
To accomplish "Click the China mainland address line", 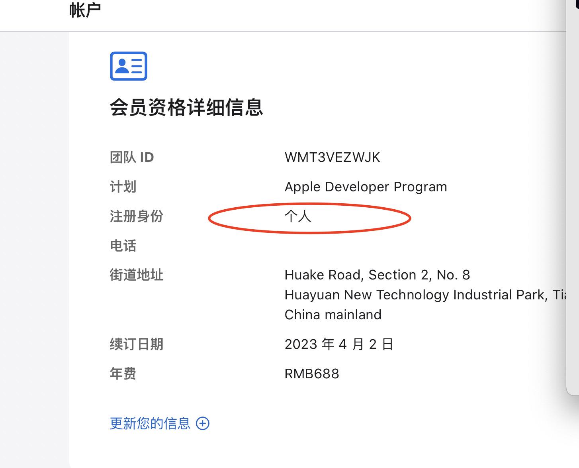I will point(333,315).
